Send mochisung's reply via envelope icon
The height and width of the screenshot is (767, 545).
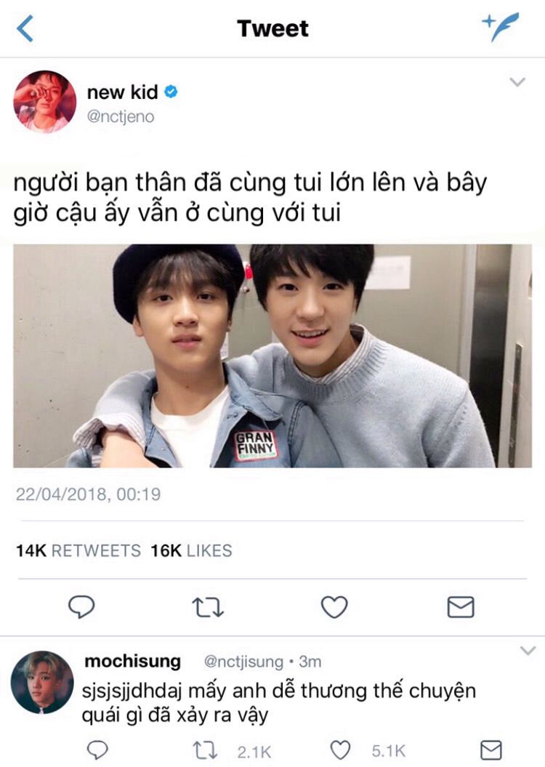[x=490, y=750]
